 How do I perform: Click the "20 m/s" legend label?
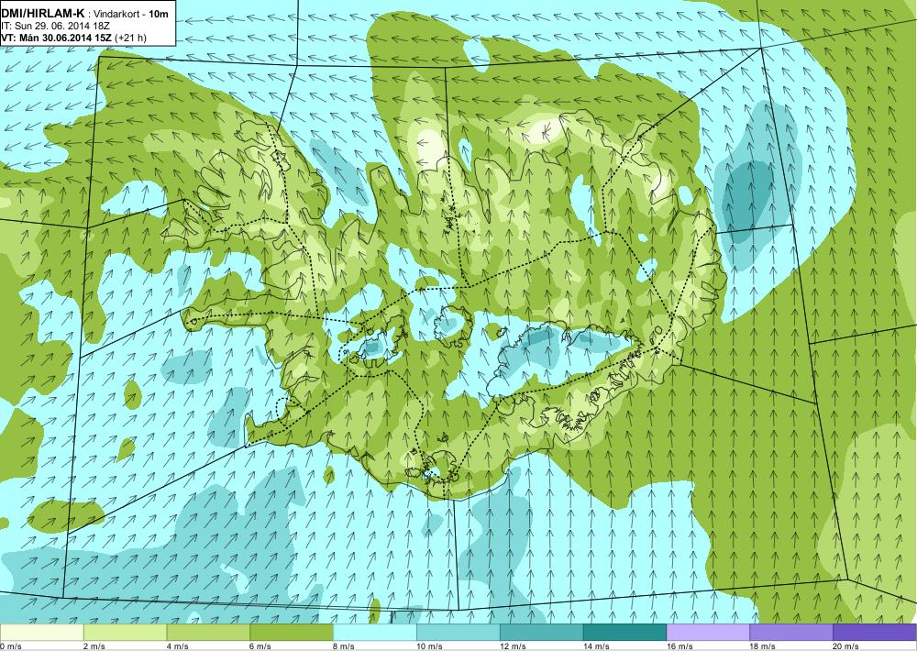coord(846,646)
